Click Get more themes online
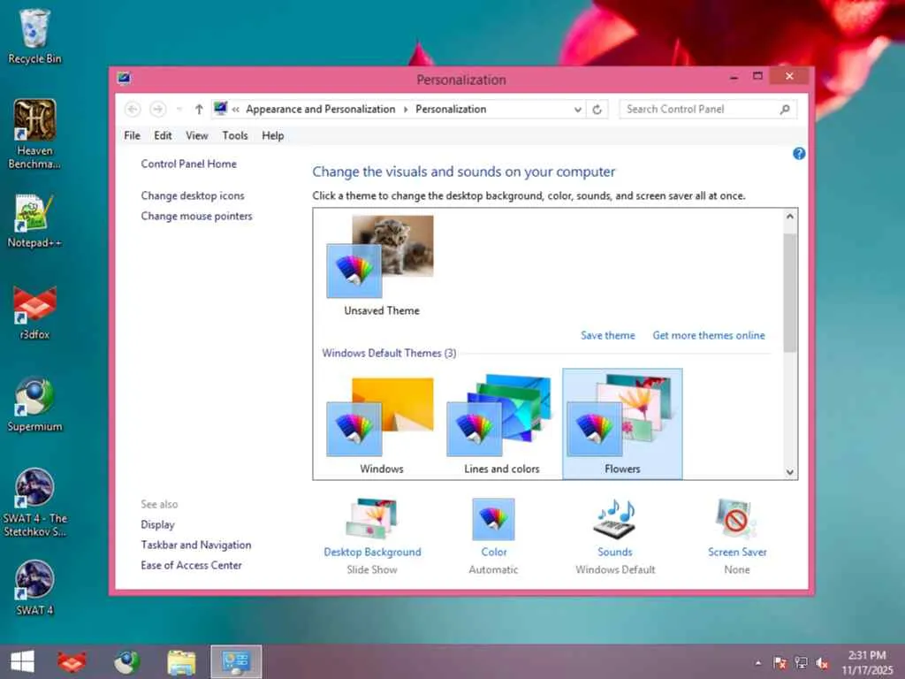Image resolution: width=905 pixels, height=679 pixels. (x=709, y=335)
